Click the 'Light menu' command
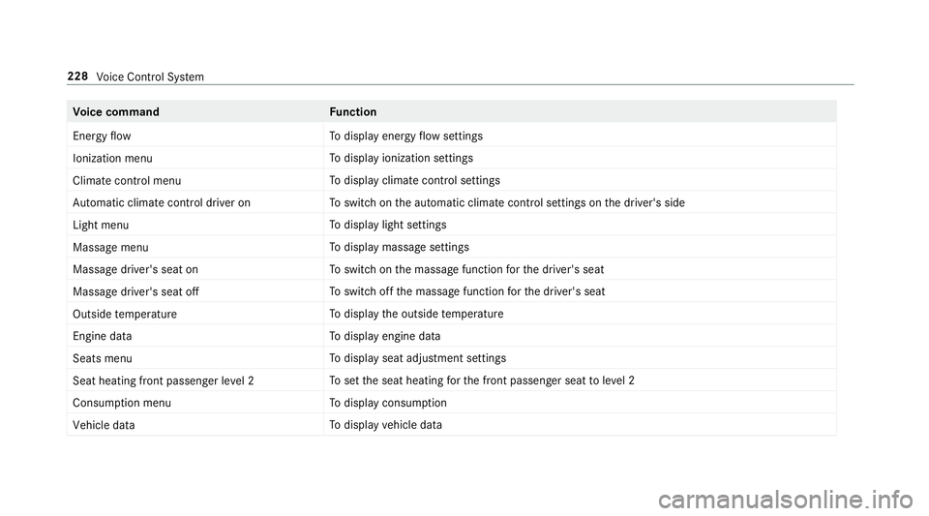Viewport: 929px width, 516px height. pos(101,226)
